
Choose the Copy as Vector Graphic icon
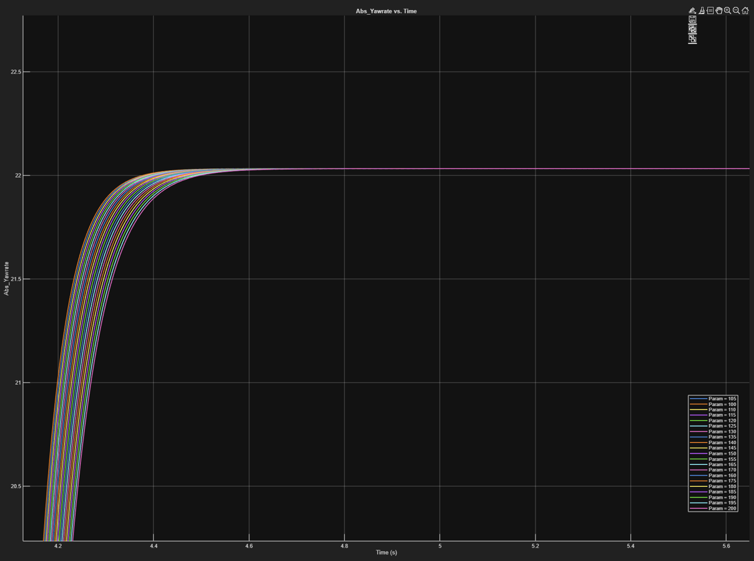[693, 39]
